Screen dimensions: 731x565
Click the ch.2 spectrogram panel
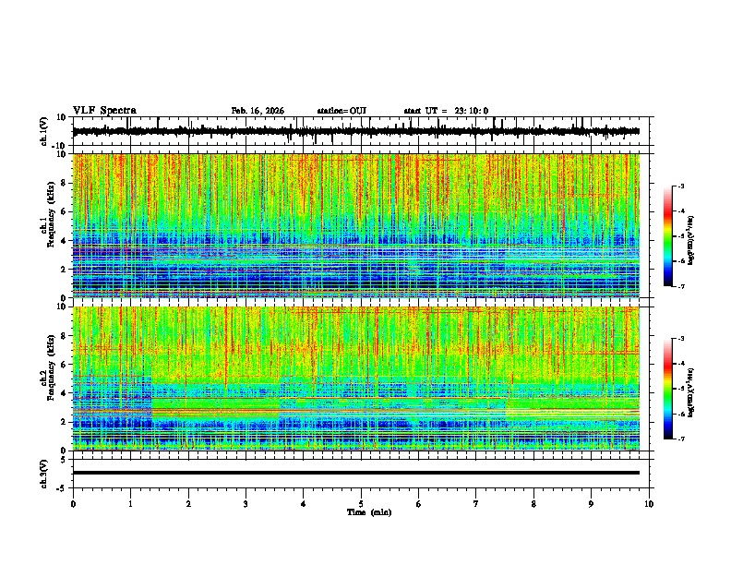[356, 379]
